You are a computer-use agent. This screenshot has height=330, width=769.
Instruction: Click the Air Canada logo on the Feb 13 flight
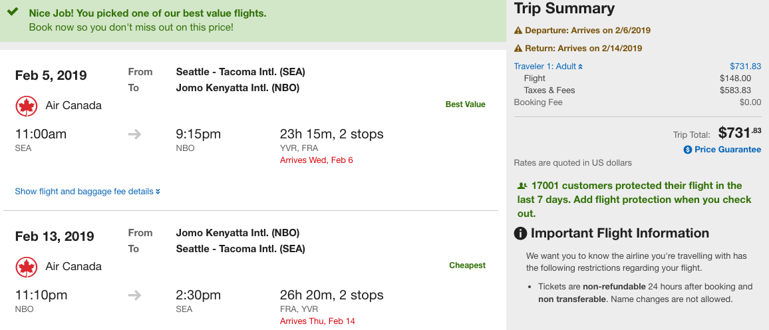pyautogui.click(x=26, y=267)
